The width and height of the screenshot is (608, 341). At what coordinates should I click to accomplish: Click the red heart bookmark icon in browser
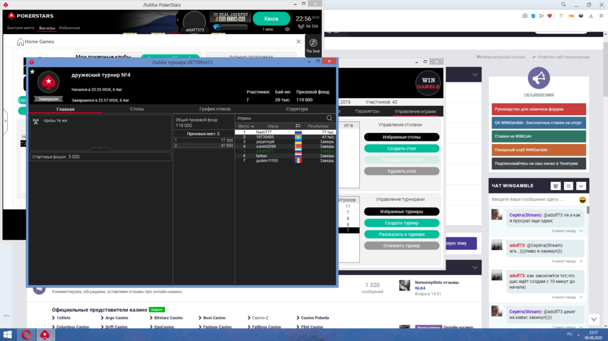click(x=550, y=16)
